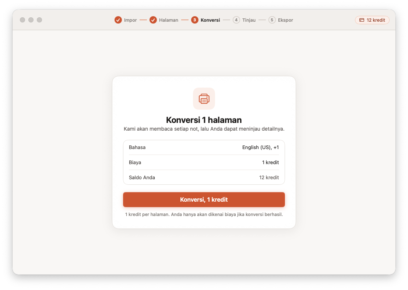Screen dimensions: 408x290
Task: Click the step 3 Konversi number badge
Action: point(195,20)
